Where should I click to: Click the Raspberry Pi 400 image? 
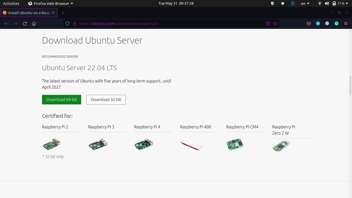192,144
